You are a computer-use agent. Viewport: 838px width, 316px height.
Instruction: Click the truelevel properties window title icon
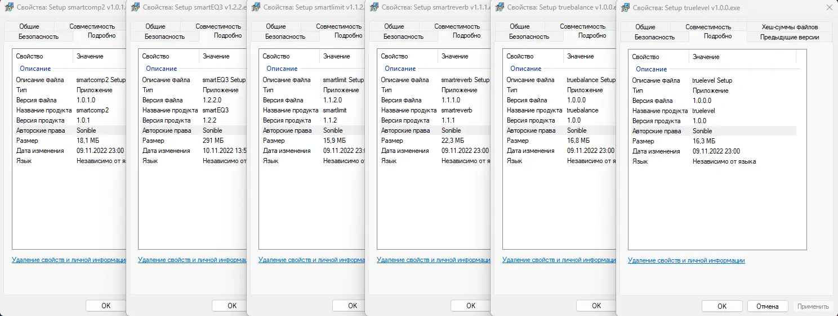click(625, 8)
